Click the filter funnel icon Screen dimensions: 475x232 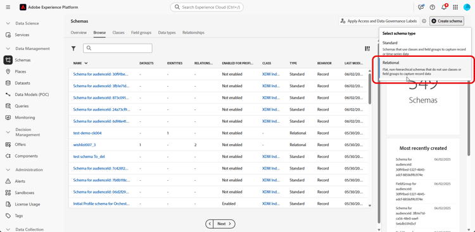pos(73,49)
